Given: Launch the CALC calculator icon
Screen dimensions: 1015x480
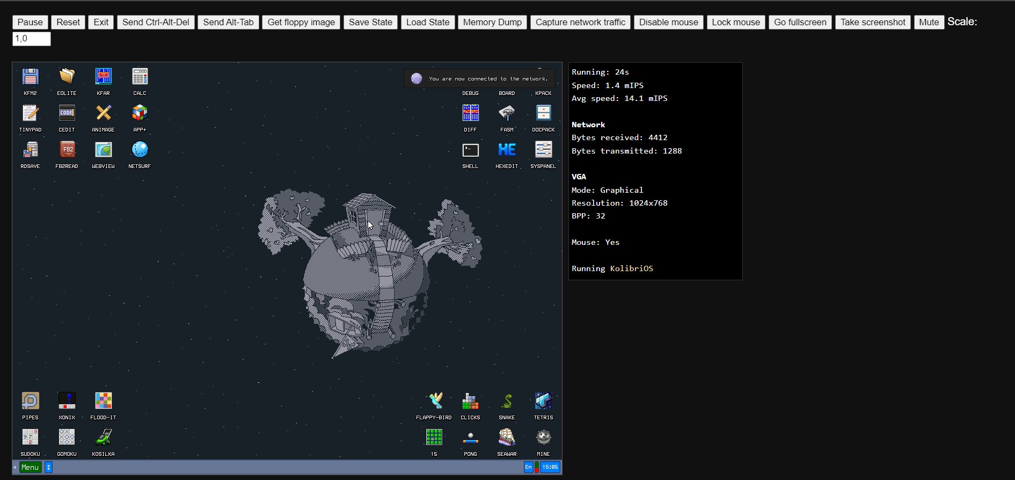Looking at the screenshot, I should 140,77.
